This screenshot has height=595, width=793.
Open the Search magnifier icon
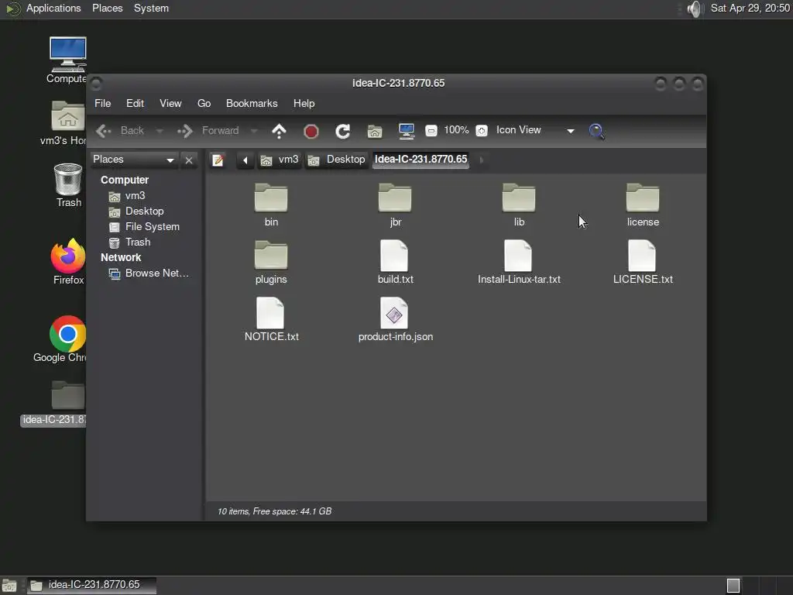point(597,131)
